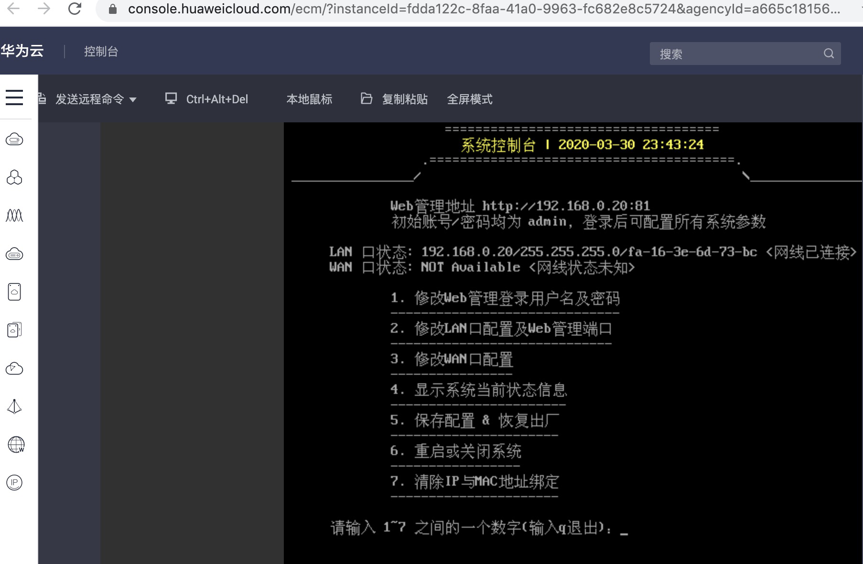
Task: Select the stacked cloud backup cards icon
Action: (x=14, y=330)
